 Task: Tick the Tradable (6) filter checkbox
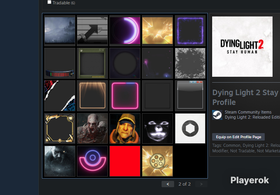(49, 2)
